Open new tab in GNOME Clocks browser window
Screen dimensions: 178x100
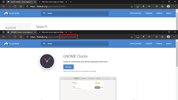(71, 32)
